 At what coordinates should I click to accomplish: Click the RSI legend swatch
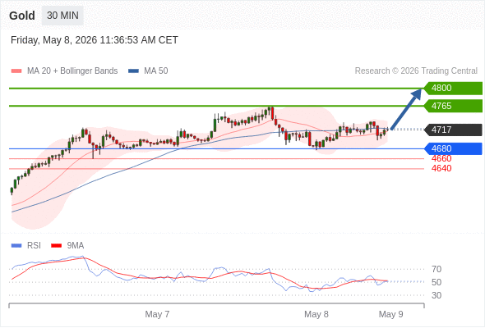coord(16,246)
